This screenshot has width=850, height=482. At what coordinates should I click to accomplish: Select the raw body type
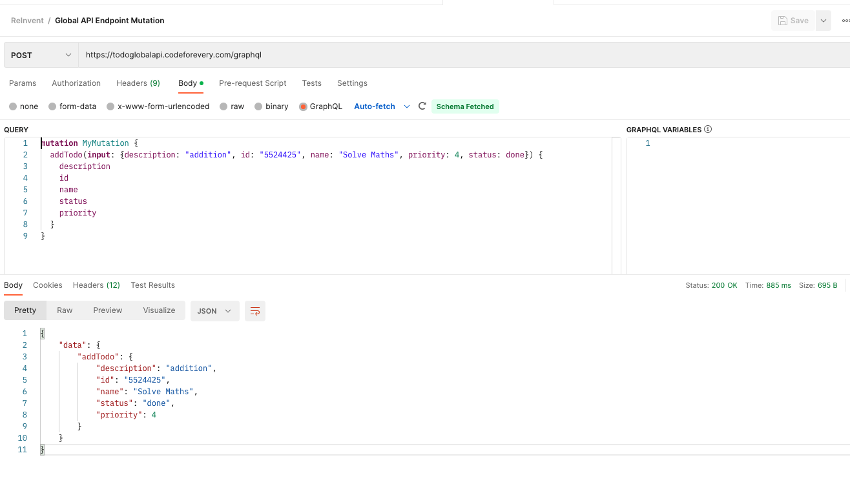[x=232, y=106]
